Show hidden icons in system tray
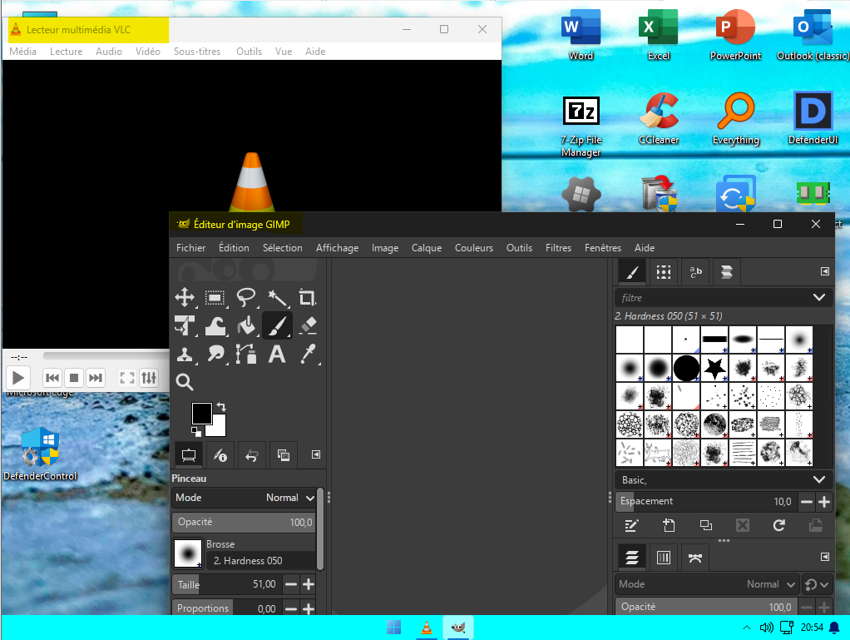Screen dimensions: 850x640 [747, 628]
